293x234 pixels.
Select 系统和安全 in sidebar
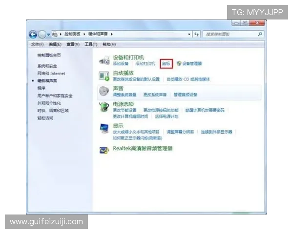47,66
